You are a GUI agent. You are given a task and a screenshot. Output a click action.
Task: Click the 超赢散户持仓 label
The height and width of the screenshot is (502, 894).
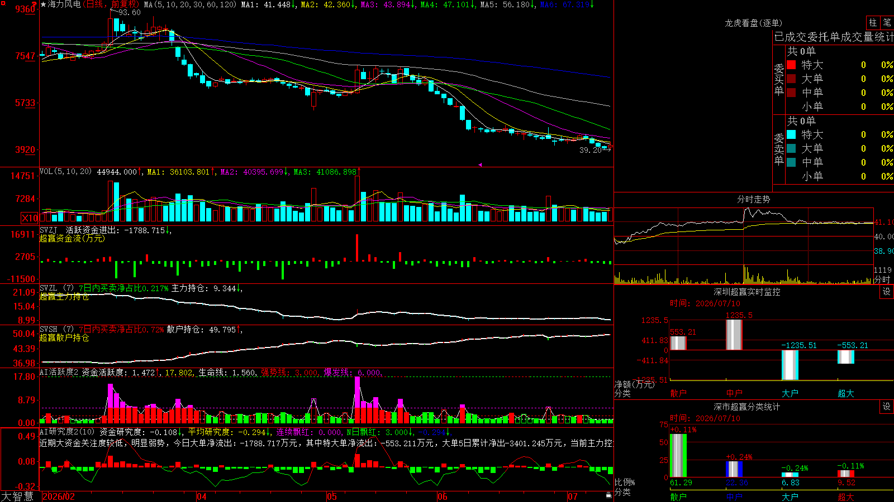pos(64,337)
